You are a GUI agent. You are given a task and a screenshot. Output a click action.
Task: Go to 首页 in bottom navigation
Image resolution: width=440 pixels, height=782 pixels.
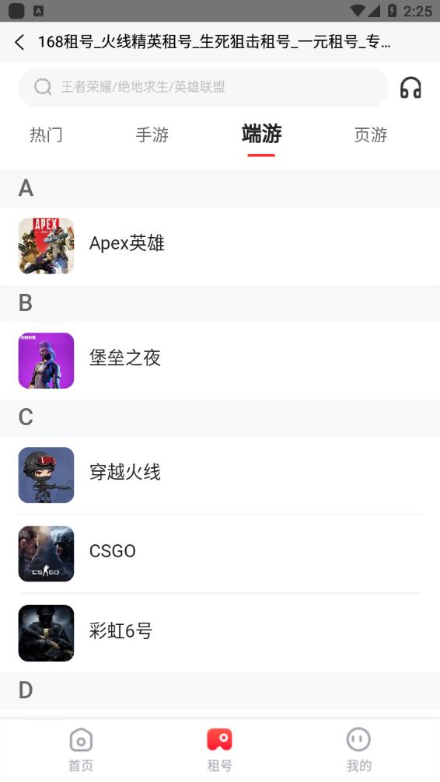point(81,750)
